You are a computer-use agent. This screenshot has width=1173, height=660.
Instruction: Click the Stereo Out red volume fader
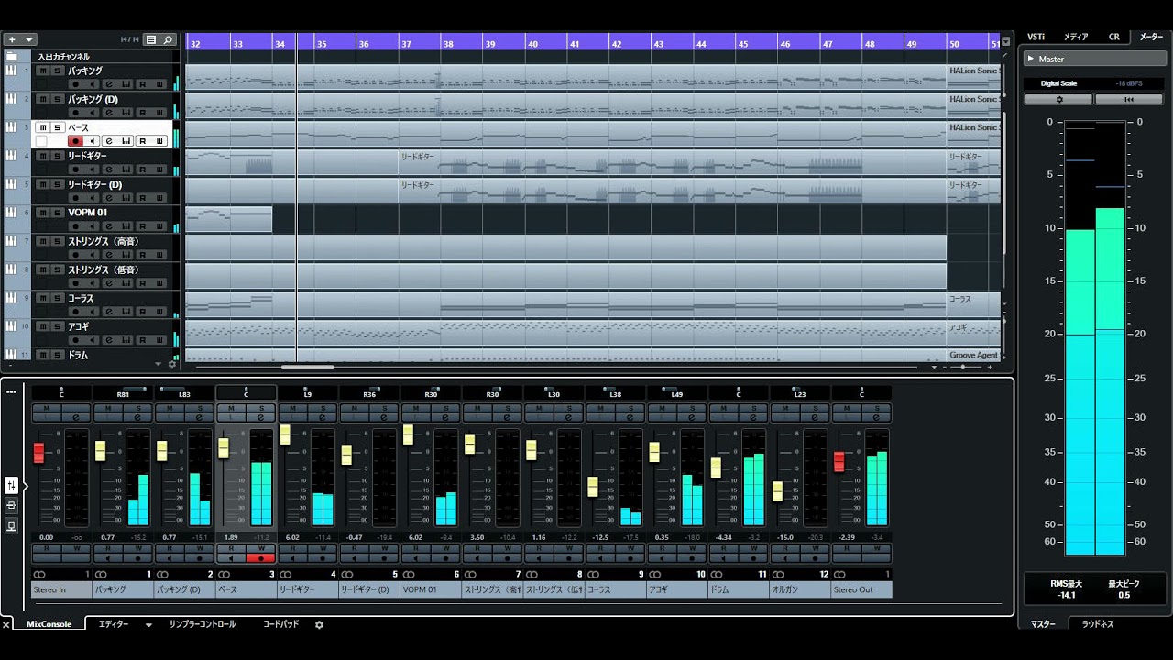839,462
